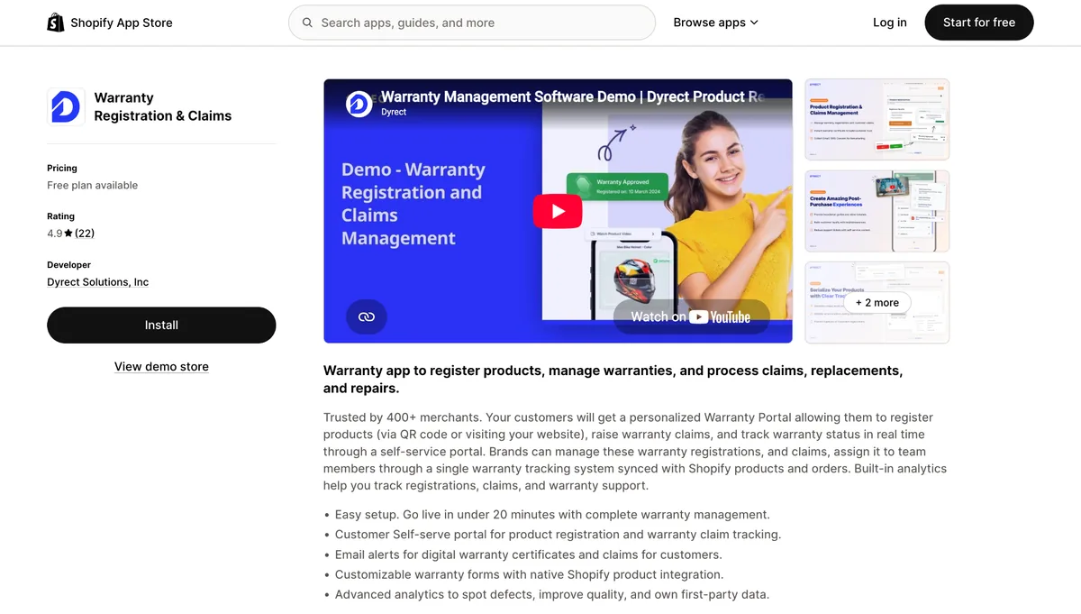The image size is (1081, 614).
Task: Open Create Amazing Post-Purchase Experiences screenshot
Action: [x=877, y=211]
